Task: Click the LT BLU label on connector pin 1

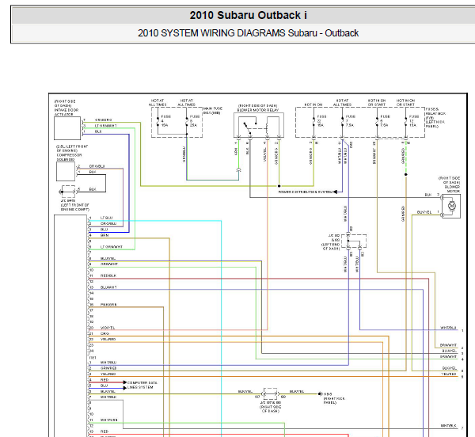Action: (x=106, y=218)
